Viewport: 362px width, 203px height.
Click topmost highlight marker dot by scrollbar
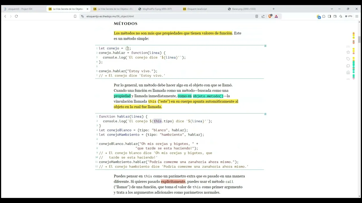pyautogui.click(x=354, y=34)
